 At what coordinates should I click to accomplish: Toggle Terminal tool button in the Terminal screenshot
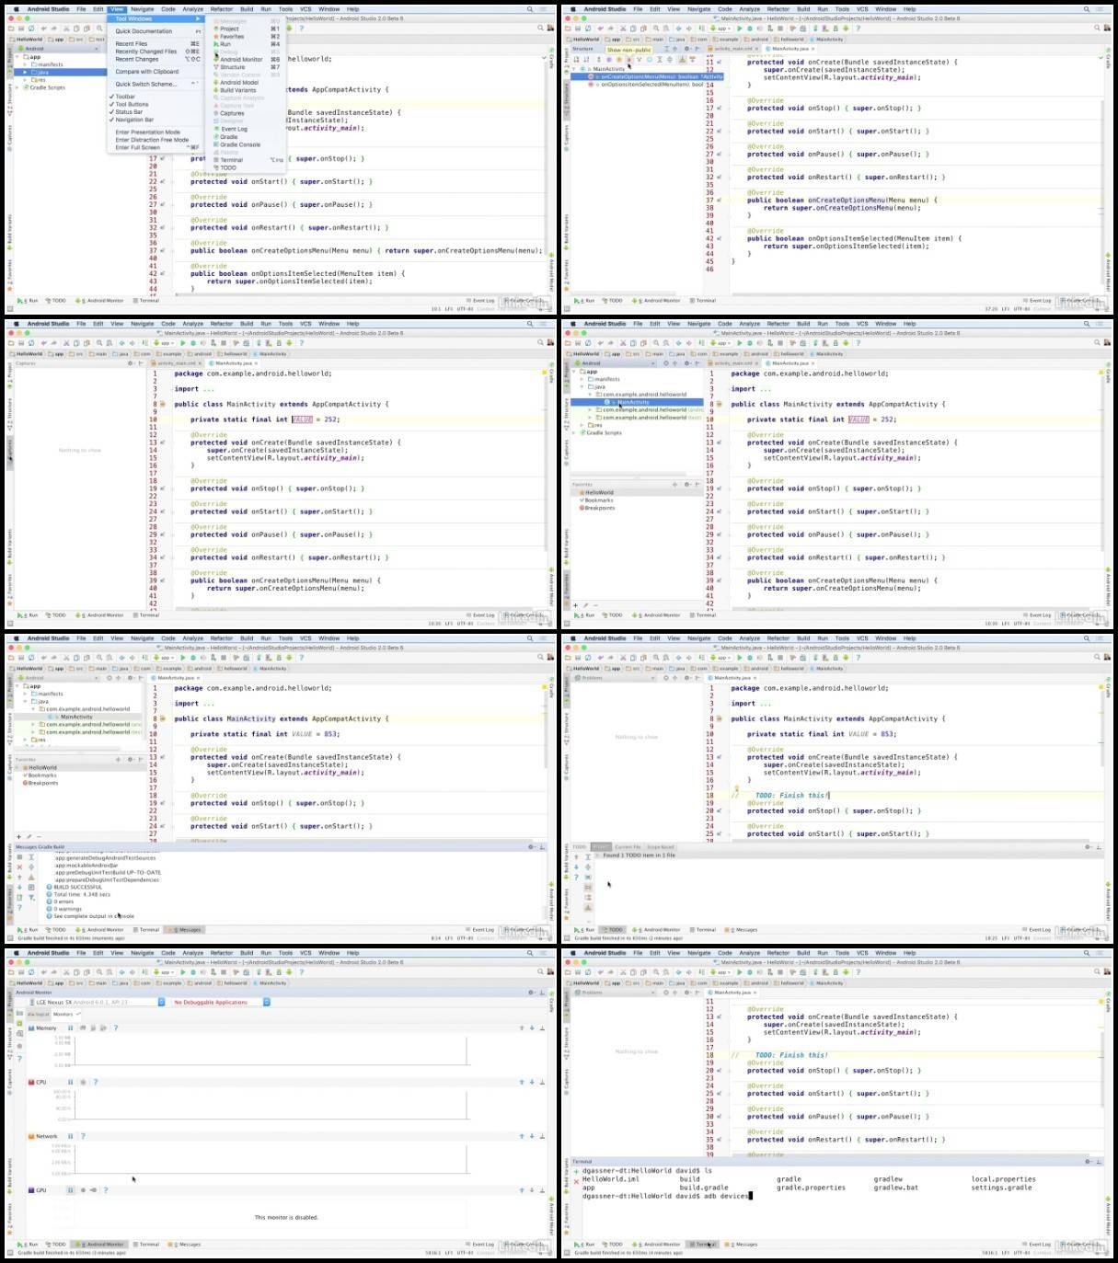coord(703,1245)
